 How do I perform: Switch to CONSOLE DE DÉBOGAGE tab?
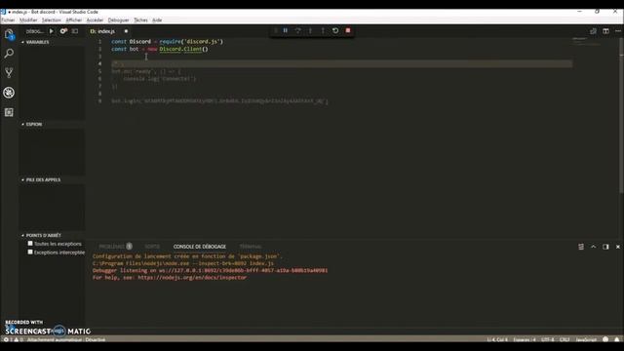200,247
